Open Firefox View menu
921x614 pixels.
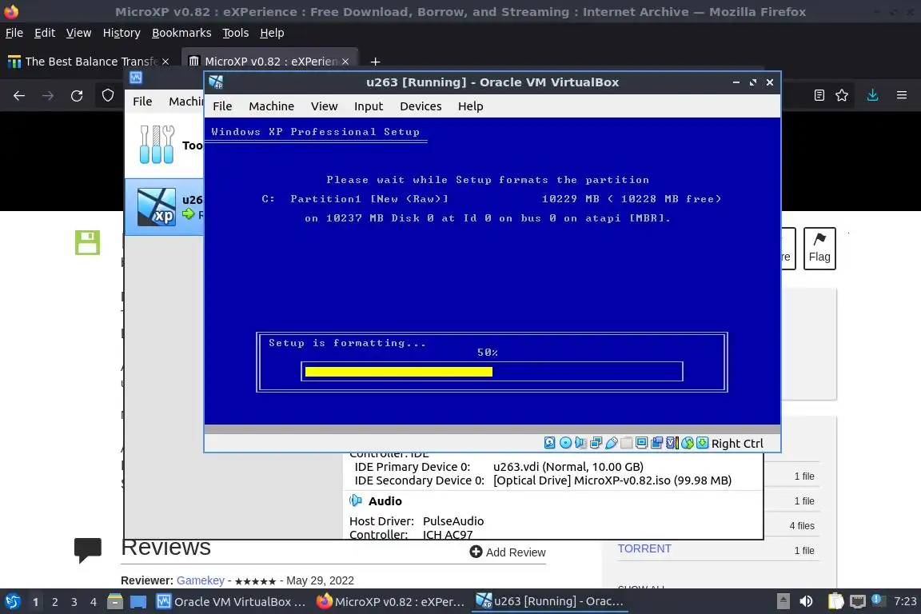point(78,33)
